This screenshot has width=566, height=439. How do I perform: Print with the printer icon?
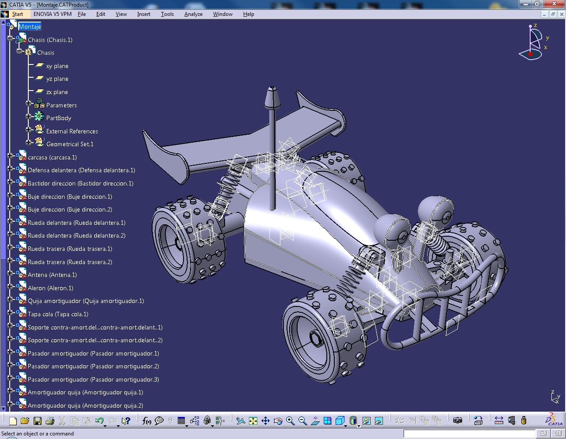click(x=50, y=421)
